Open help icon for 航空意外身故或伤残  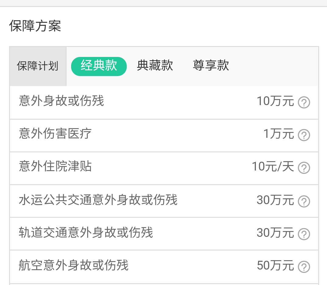[x=304, y=267]
